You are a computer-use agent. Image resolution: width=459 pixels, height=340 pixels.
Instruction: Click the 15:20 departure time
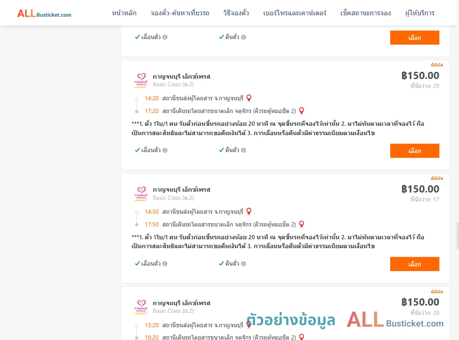pyautogui.click(x=152, y=325)
